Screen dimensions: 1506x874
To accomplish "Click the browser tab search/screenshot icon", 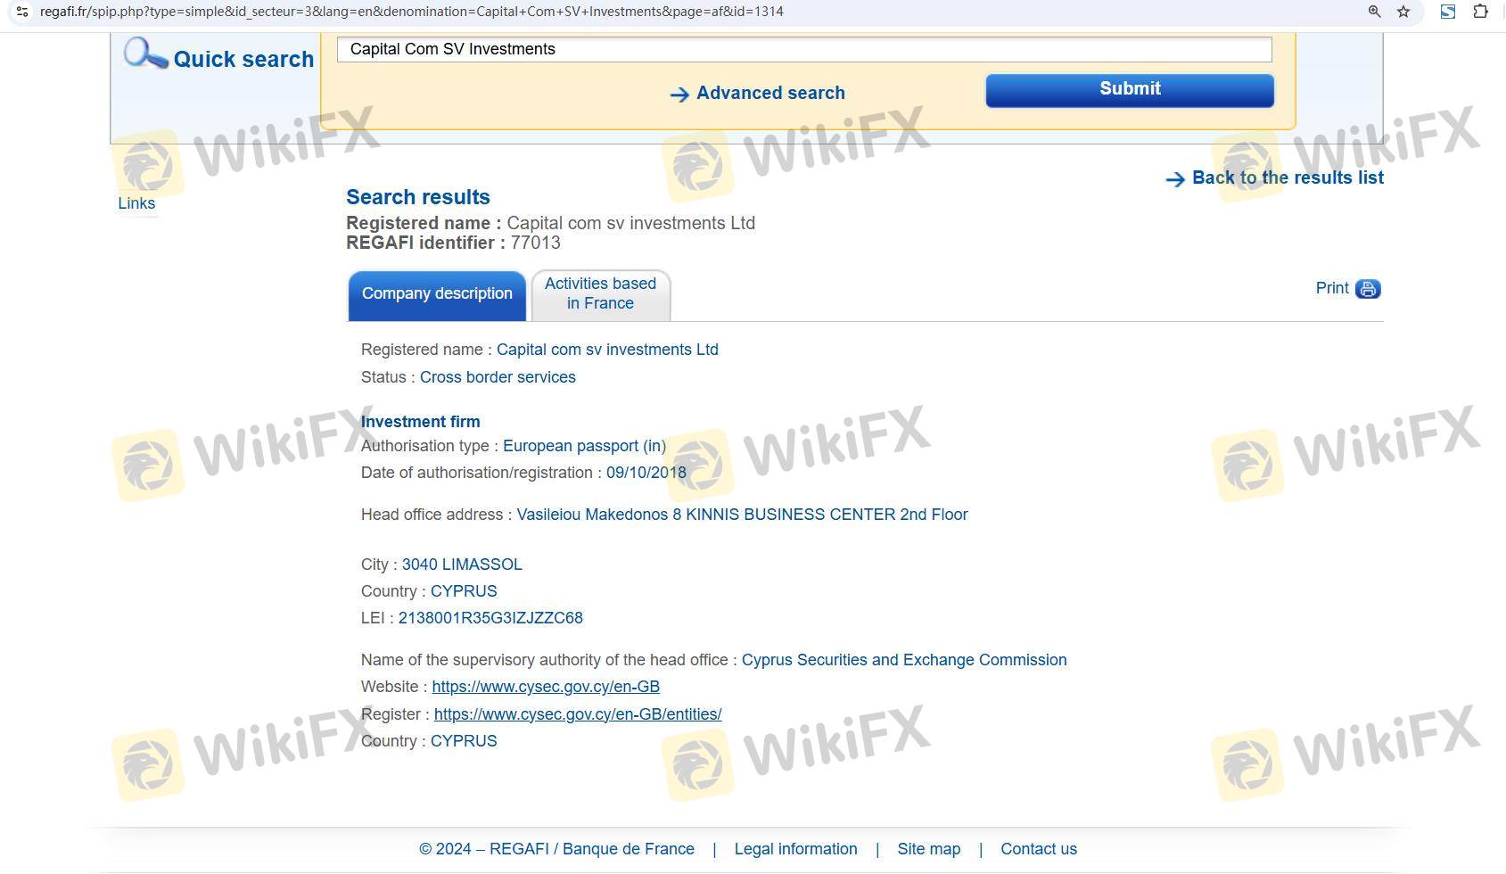I will click(x=1448, y=12).
